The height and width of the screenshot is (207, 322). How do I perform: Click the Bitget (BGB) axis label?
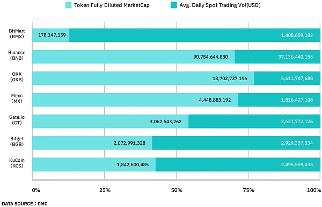[x=17, y=141]
